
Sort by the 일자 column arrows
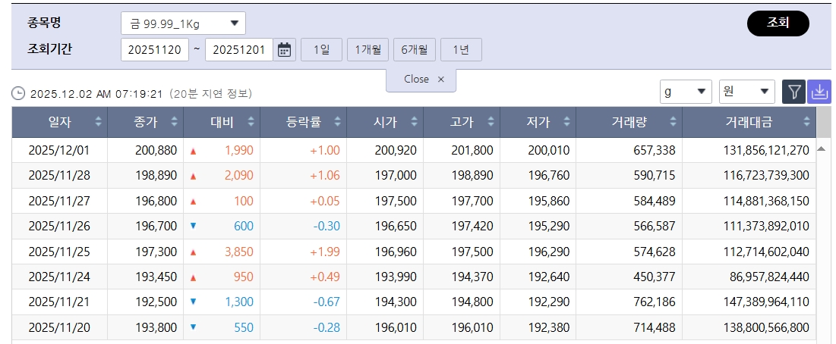98,122
